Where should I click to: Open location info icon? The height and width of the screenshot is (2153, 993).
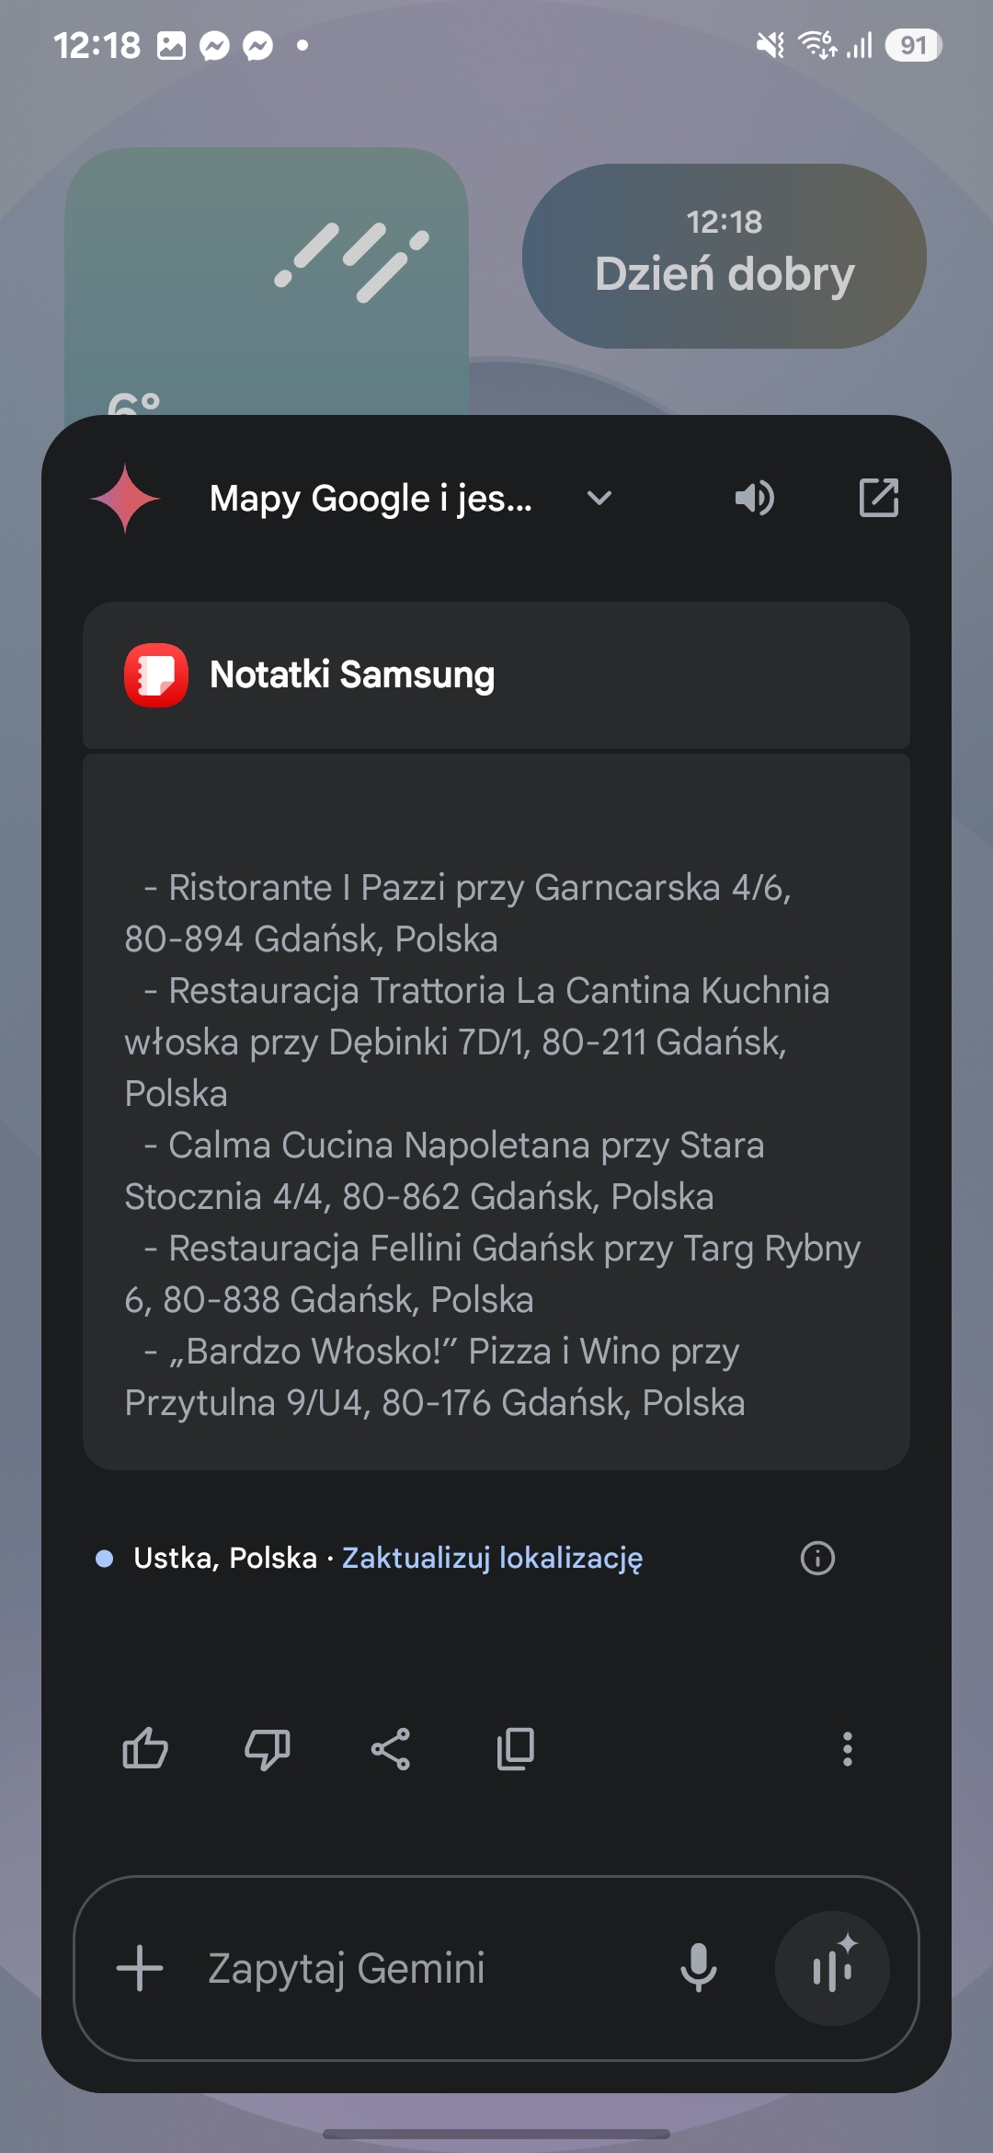817,1558
